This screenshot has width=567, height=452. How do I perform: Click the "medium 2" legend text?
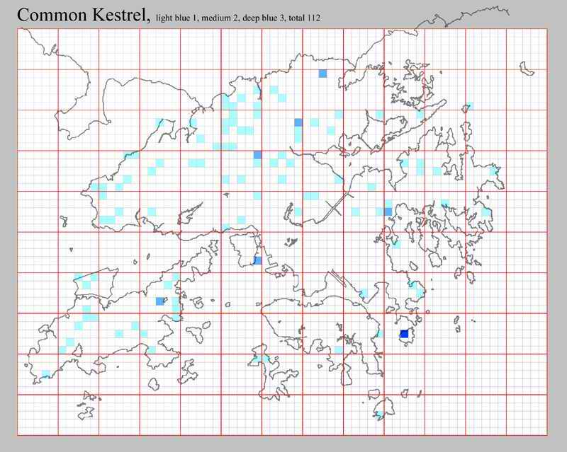[x=220, y=18]
